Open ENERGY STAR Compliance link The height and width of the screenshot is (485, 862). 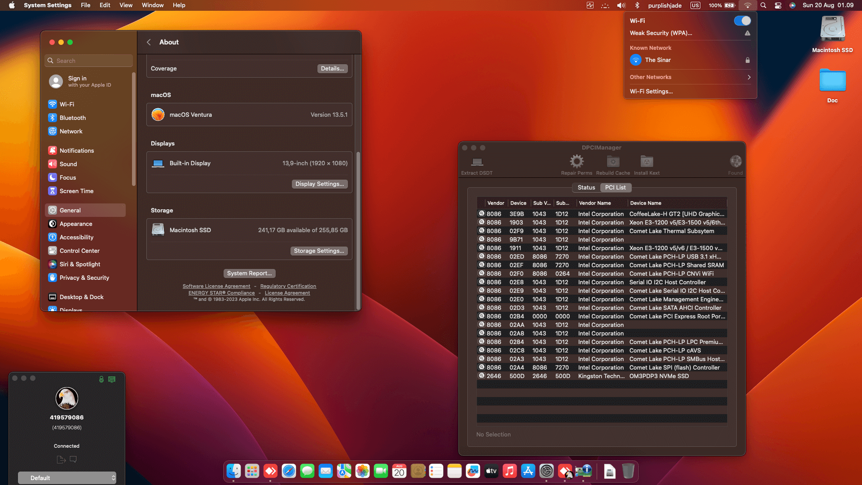click(221, 293)
